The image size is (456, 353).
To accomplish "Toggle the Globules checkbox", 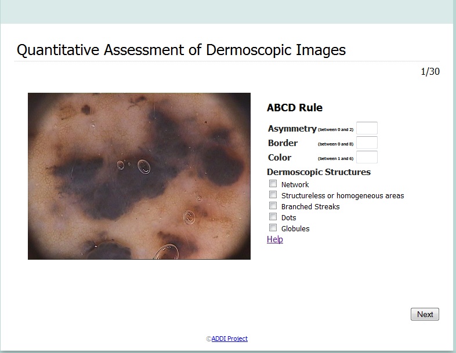I will pos(273,228).
